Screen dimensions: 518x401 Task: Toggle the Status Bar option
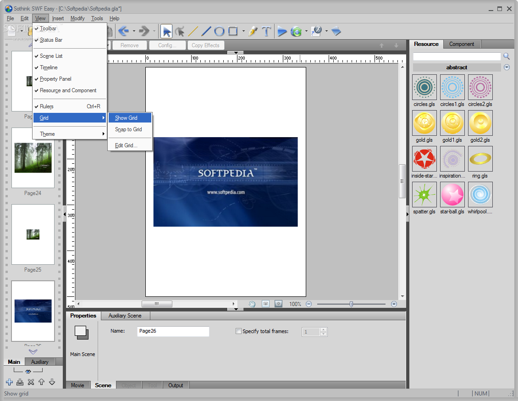[70, 40]
